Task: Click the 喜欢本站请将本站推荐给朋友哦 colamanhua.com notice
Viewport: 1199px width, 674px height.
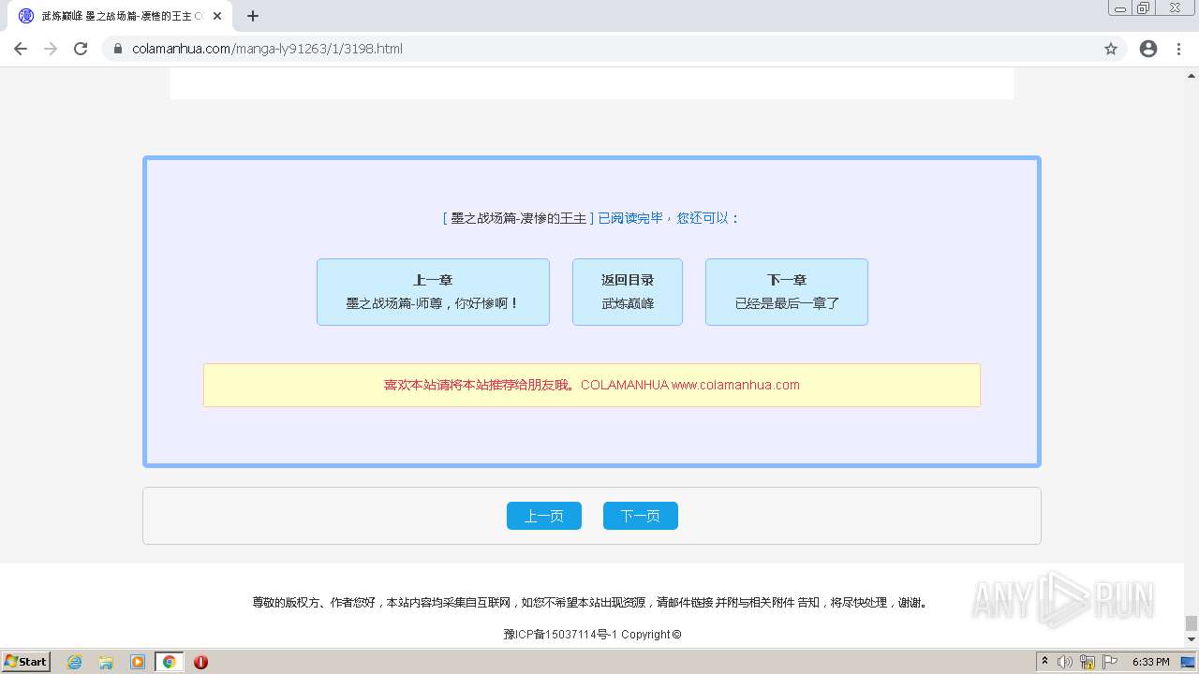Action: pos(592,385)
